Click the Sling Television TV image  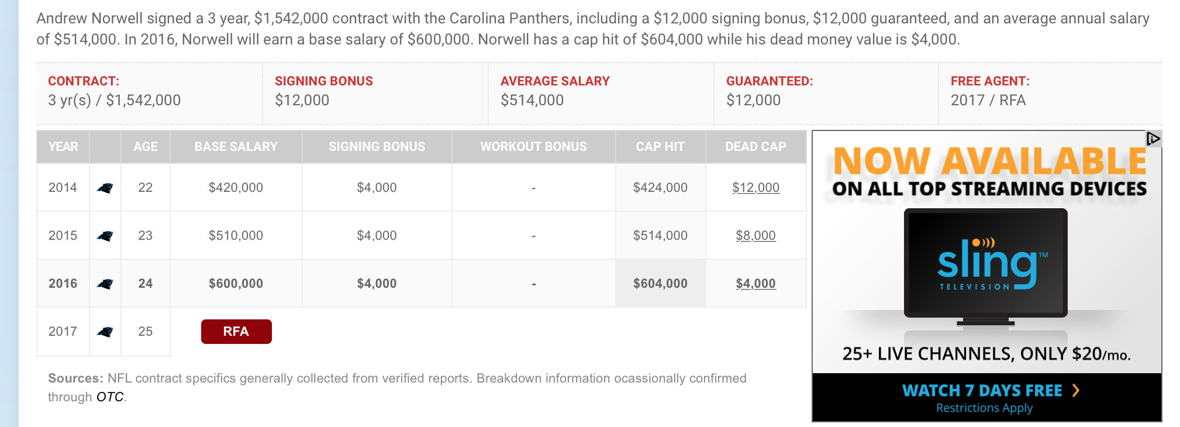pyautogui.click(x=986, y=267)
